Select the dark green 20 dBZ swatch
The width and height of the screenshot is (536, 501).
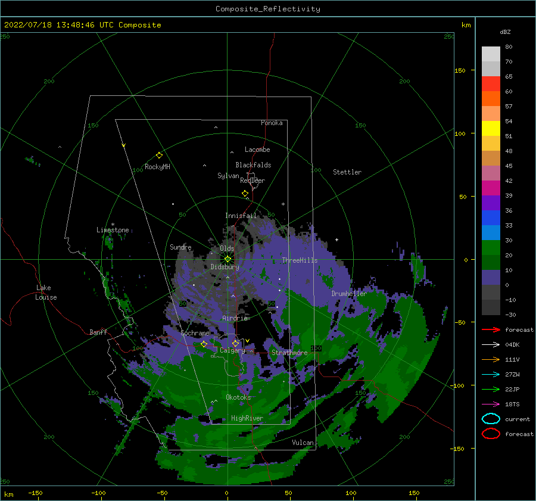491,262
